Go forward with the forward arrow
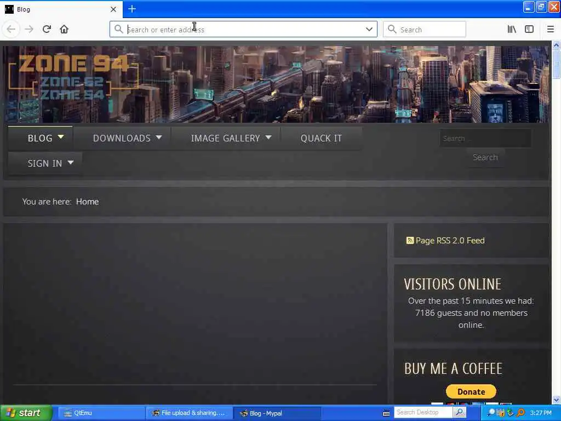The width and height of the screenshot is (561, 421). click(x=29, y=29)
